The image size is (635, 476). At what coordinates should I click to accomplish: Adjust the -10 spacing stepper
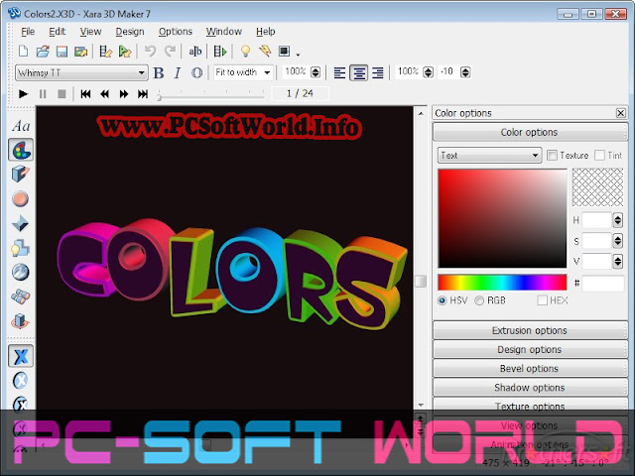(465, 72)
